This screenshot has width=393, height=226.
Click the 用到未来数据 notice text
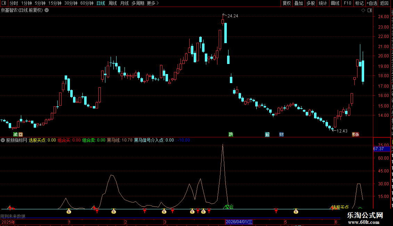(x=13, y=216)
